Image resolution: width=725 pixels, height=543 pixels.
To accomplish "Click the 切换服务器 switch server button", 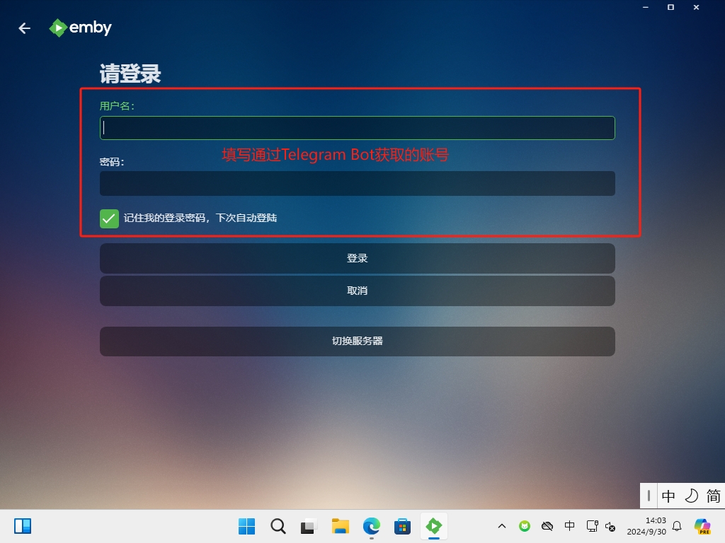I will (x=357, y=341).
